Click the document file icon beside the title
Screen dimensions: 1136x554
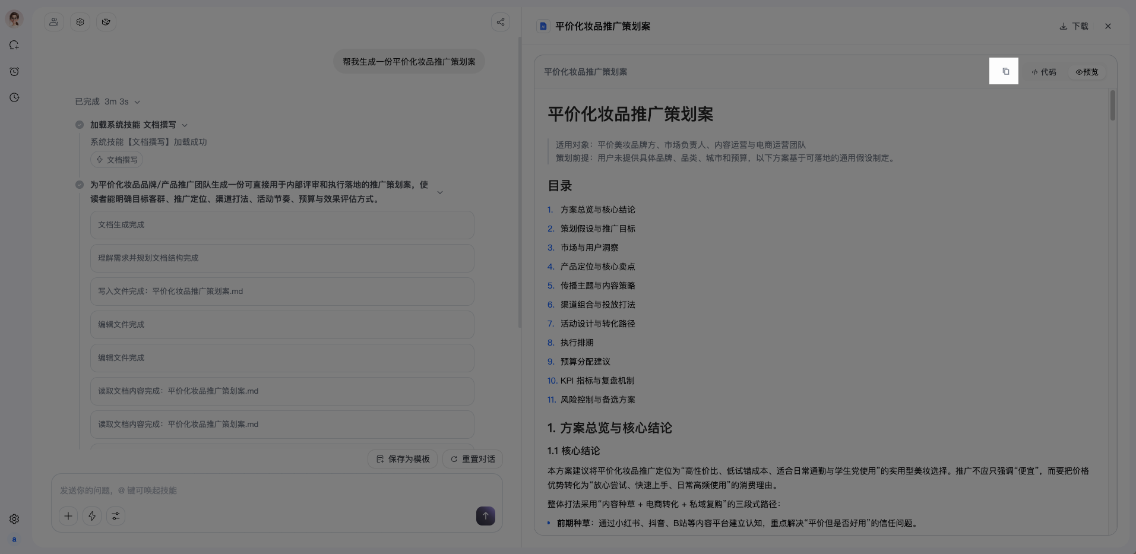[x=543, y=26]
